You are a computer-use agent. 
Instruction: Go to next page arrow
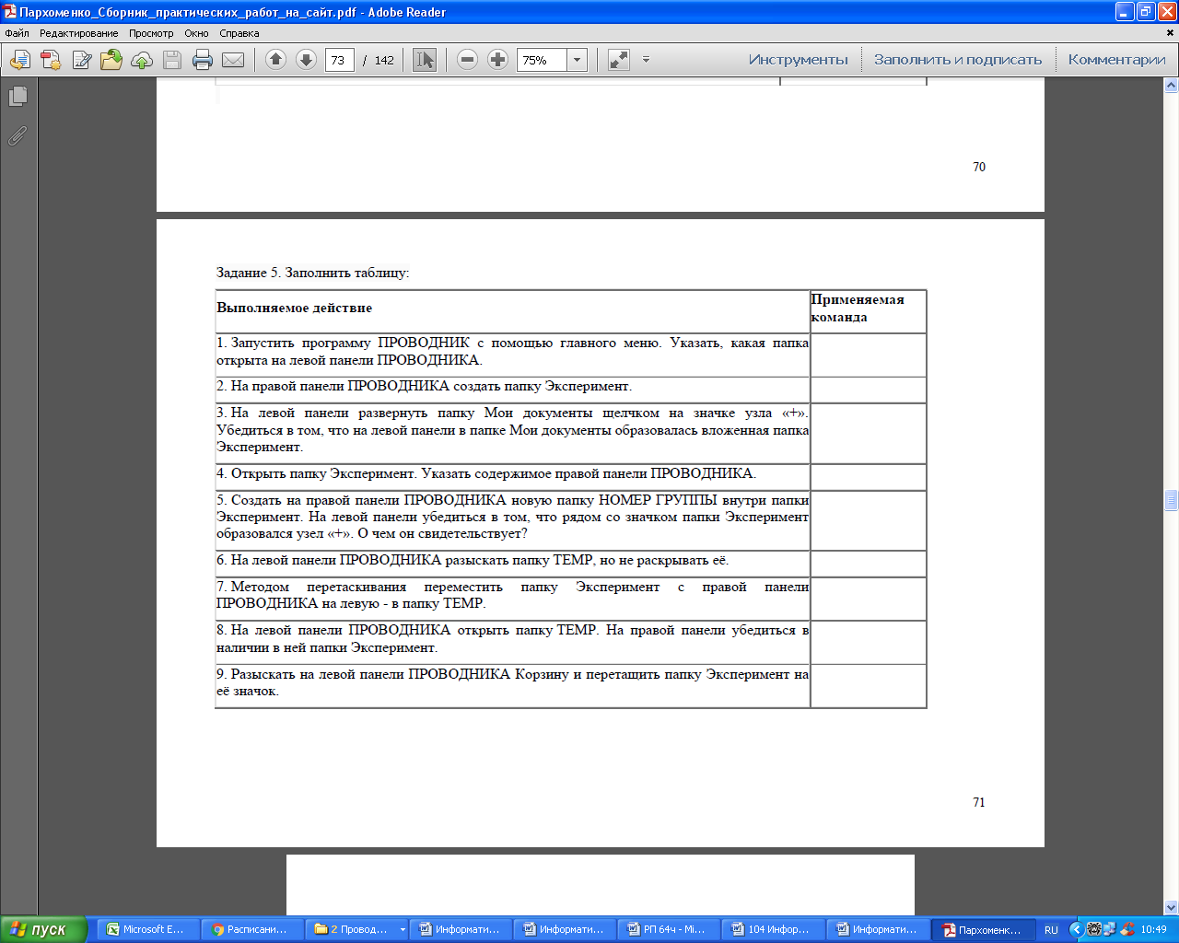coord(306,60)
